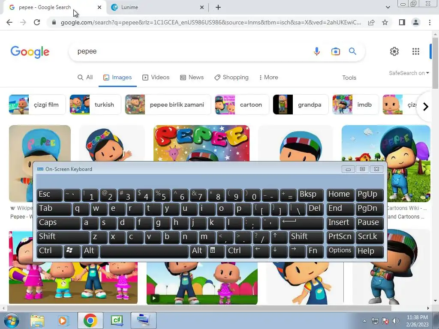Click the çizgi film suggestion chip

[37, 105]
